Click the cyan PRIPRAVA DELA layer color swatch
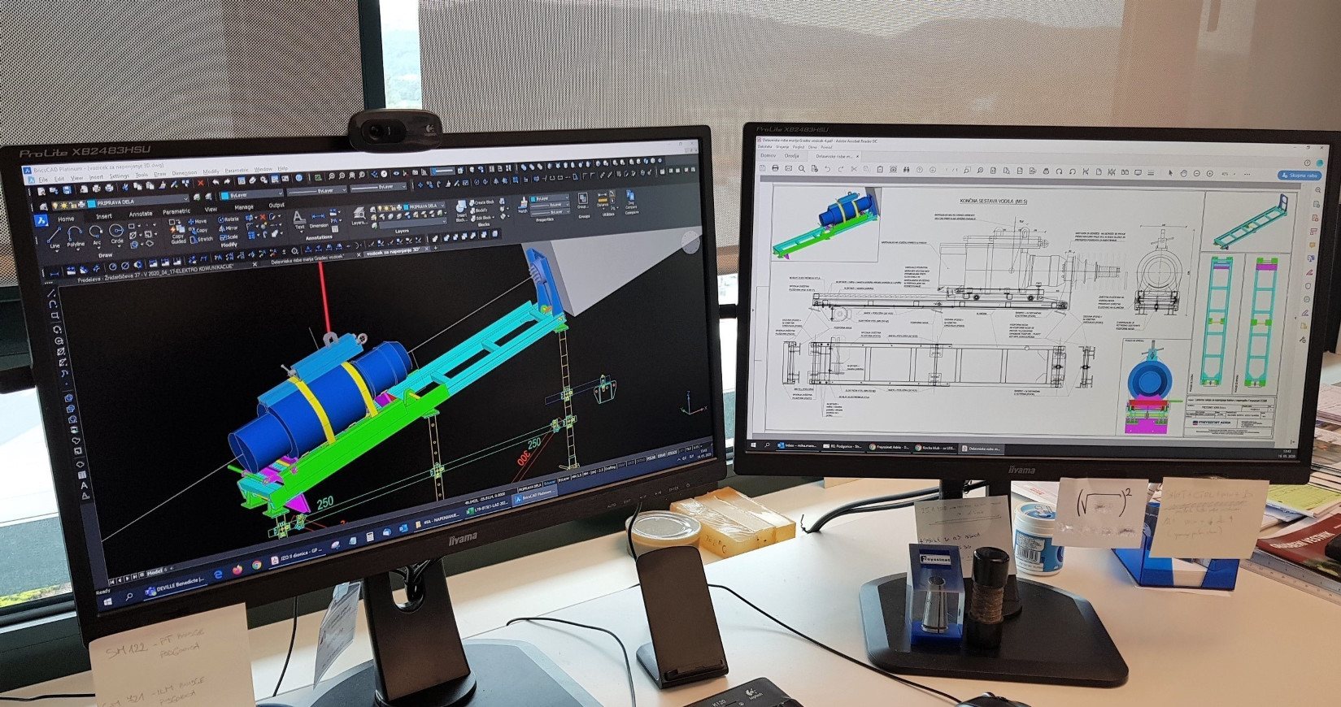 (x=91, y=204)
